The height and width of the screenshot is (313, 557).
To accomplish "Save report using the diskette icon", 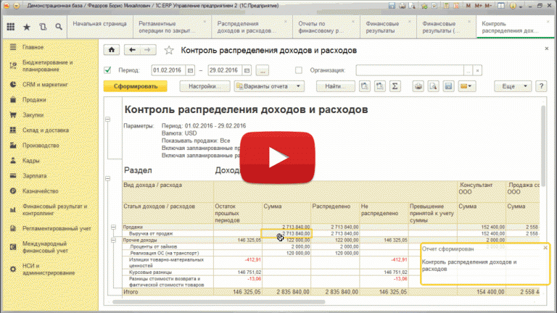I will tap(449, 86).
